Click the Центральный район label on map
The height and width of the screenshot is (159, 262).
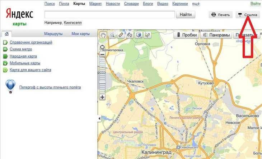(128, 132)
